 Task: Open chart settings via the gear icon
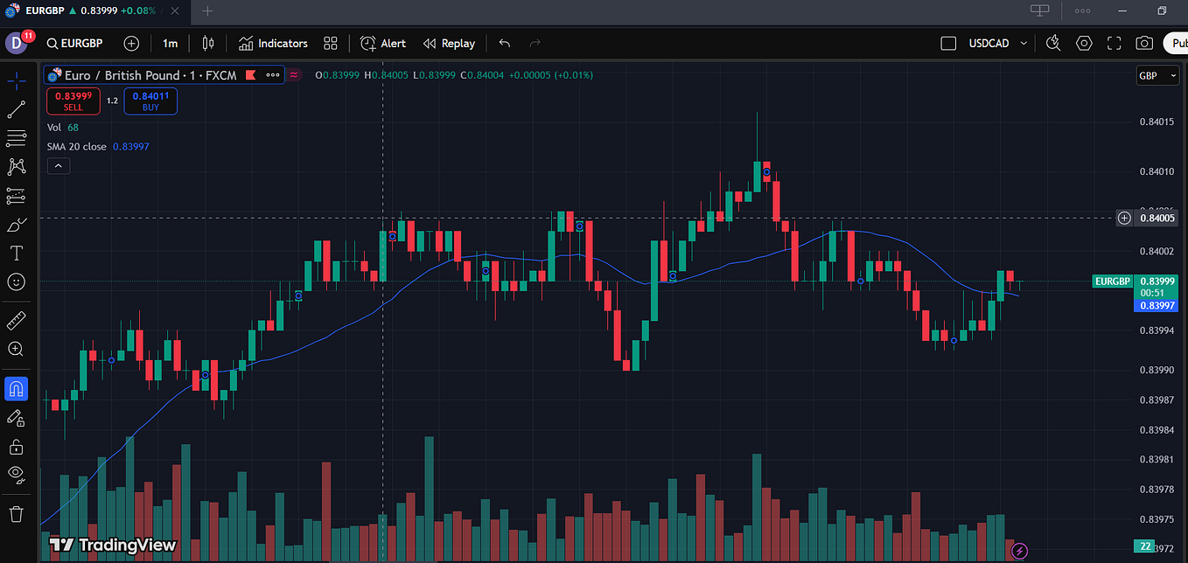coord(1083,43)
